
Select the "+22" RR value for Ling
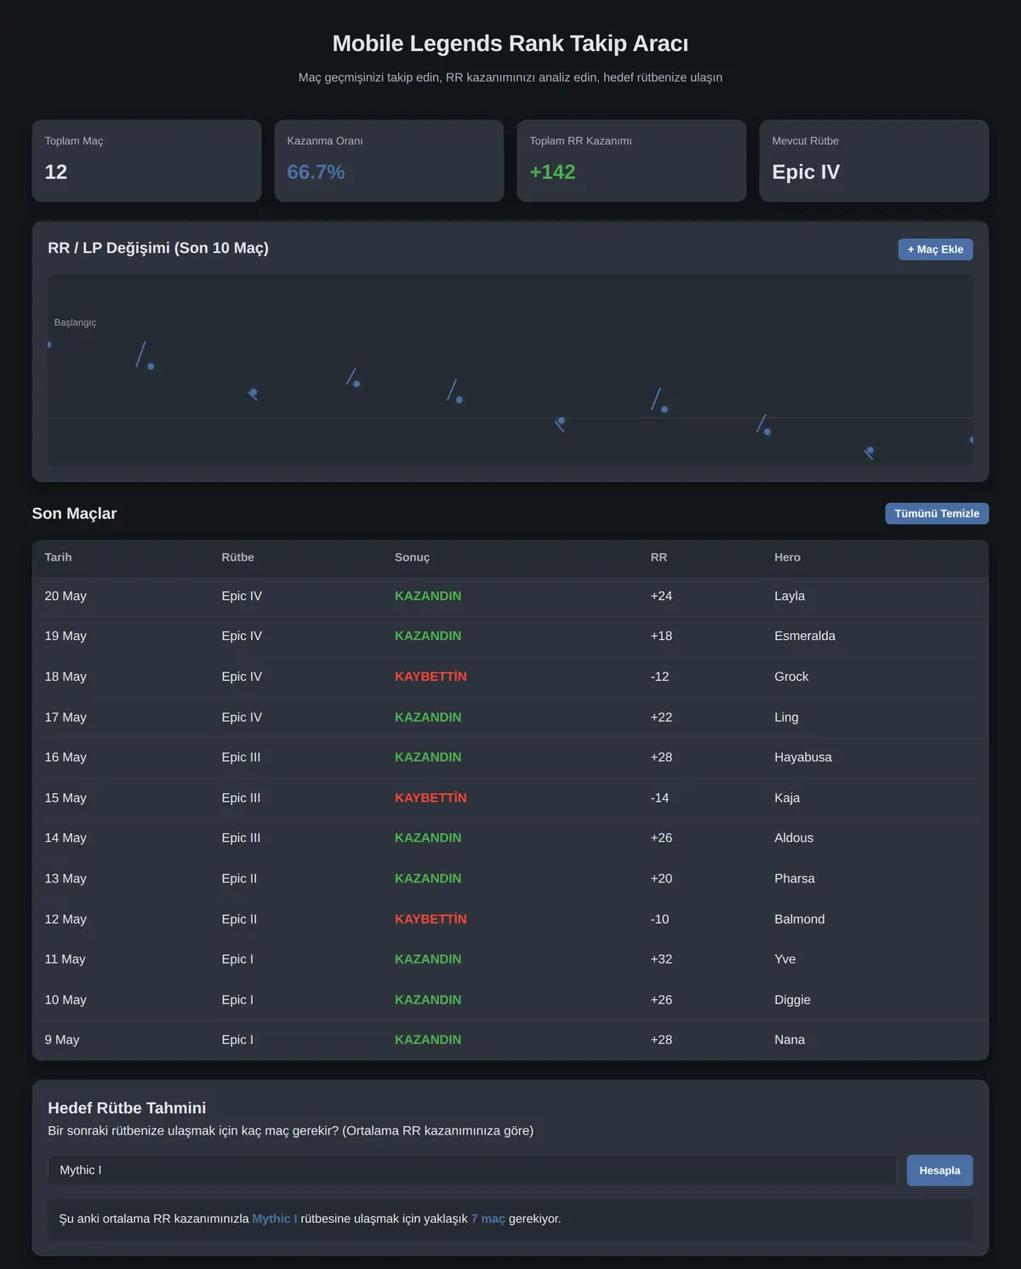tap(661, 717)
